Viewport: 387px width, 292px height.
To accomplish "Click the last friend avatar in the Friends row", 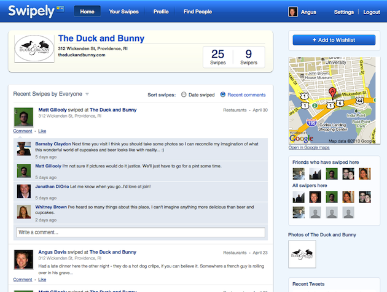I will click(365, 174).
